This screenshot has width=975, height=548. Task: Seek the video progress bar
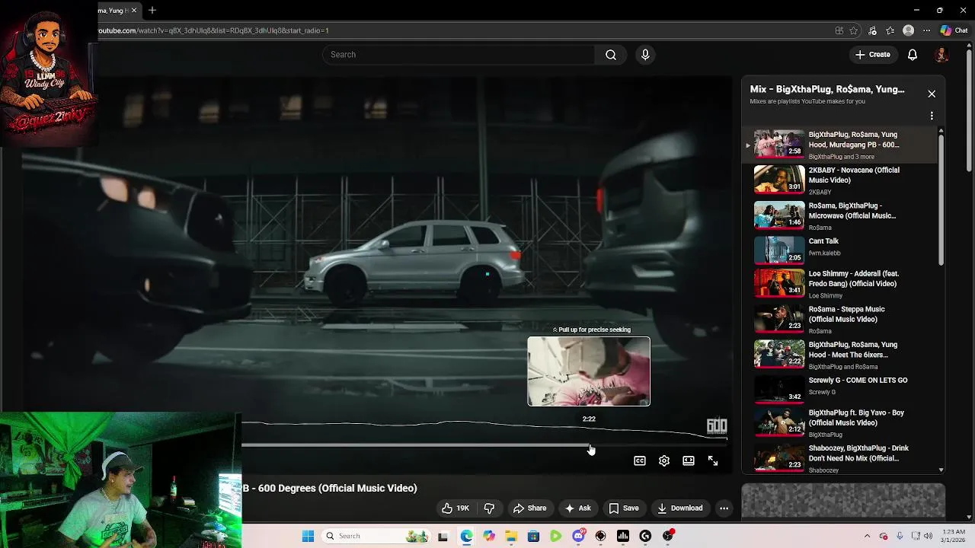click(484, 446)
